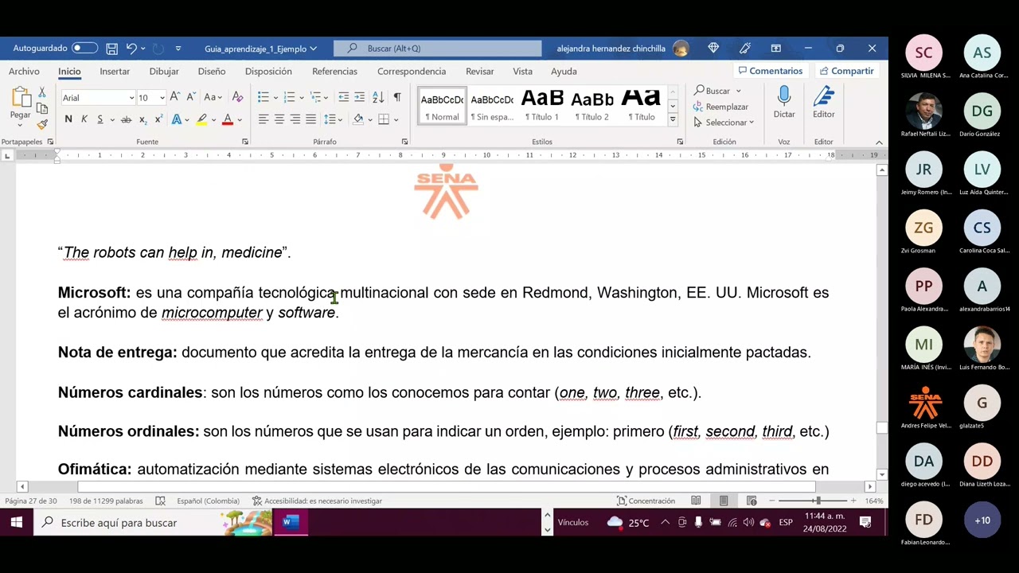Image resolution: width=1019 pixels, height=573 pixels.
Task: Toggle paragraph marks (¶) visibility
Action: [x=396, y=97]
